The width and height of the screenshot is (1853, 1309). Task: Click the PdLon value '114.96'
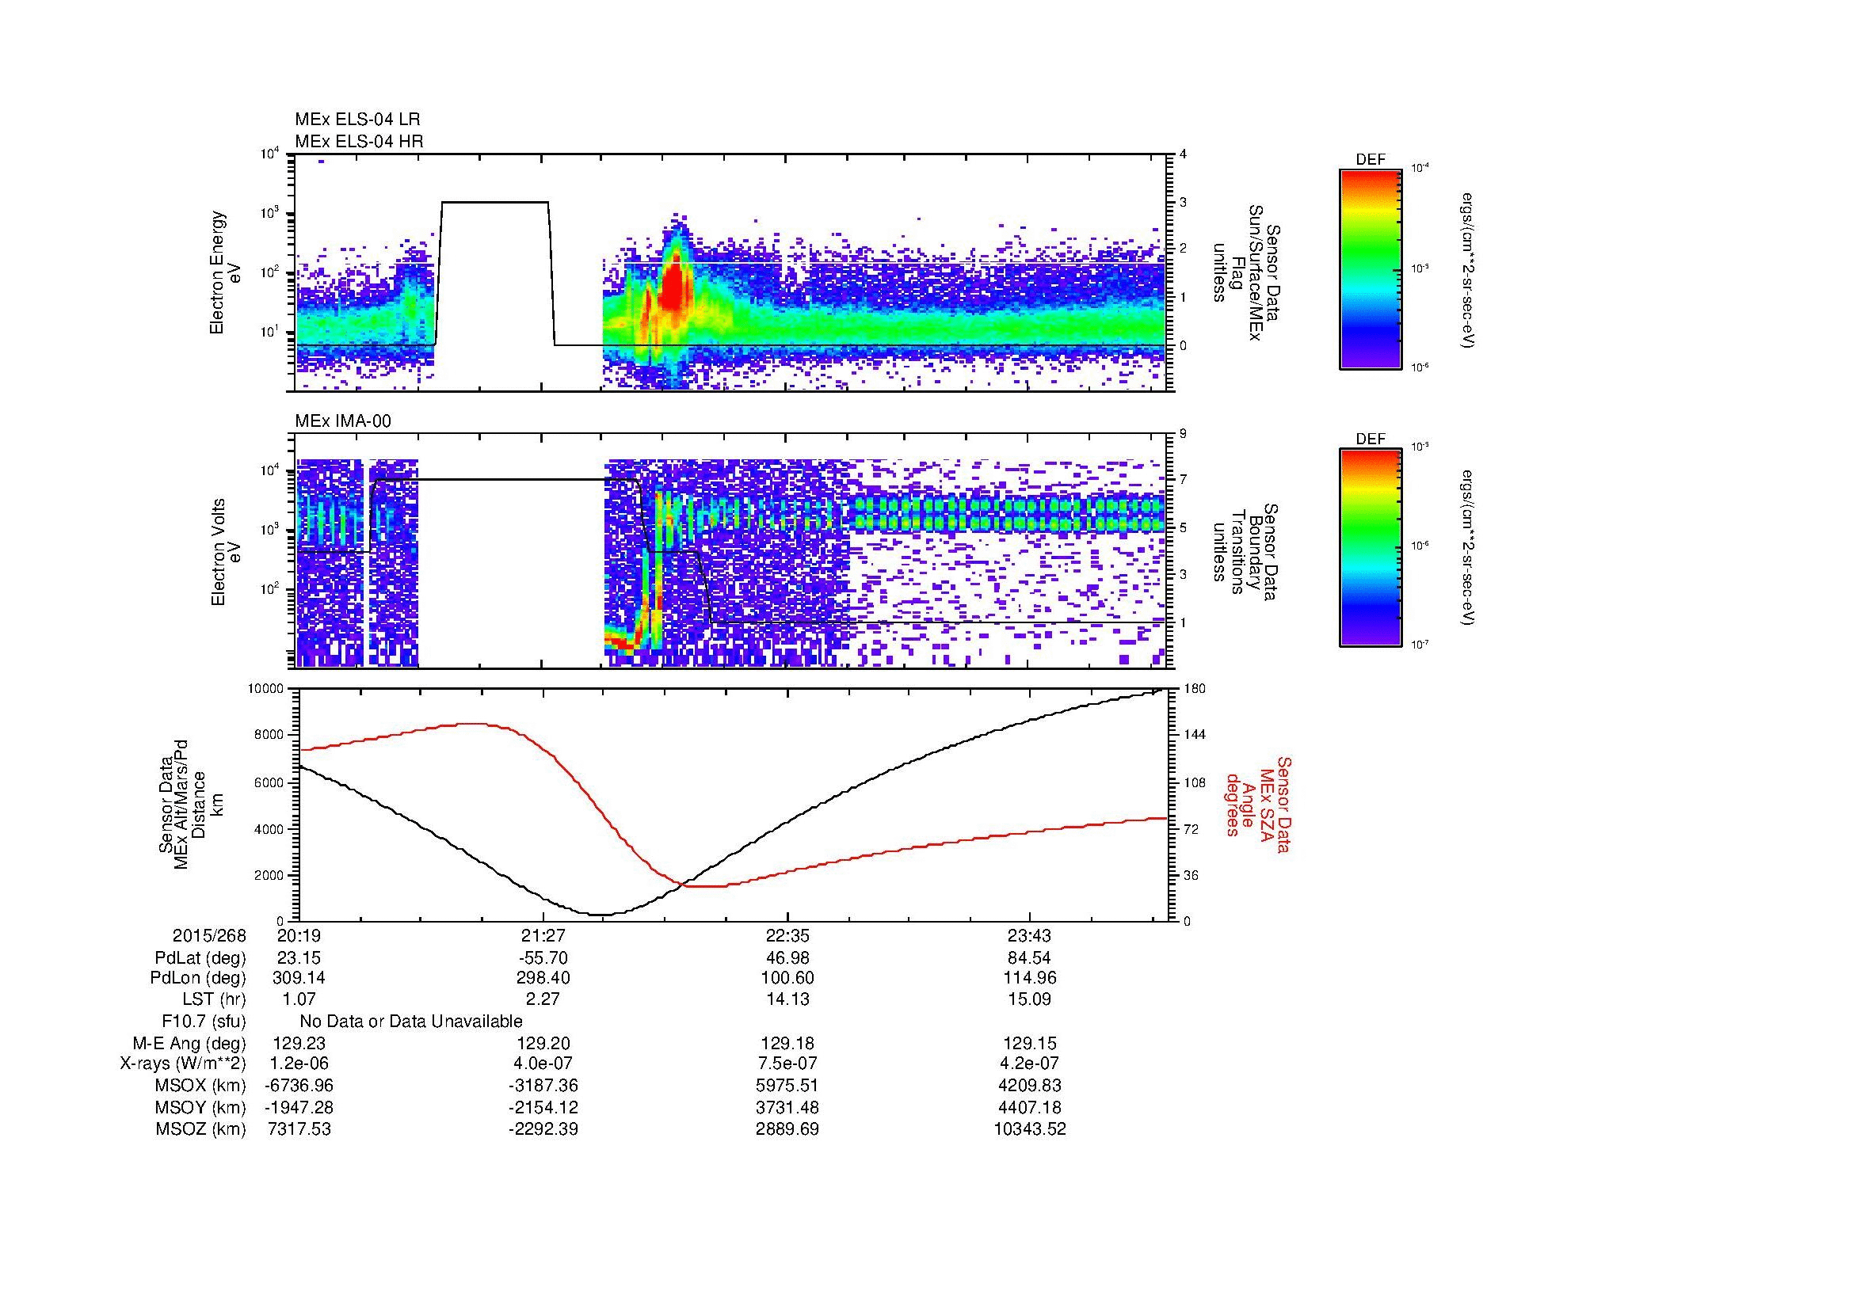tap(1030, 978)
